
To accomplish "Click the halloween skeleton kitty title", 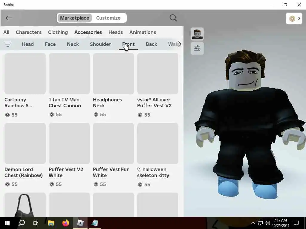I will tap(153, 172).
